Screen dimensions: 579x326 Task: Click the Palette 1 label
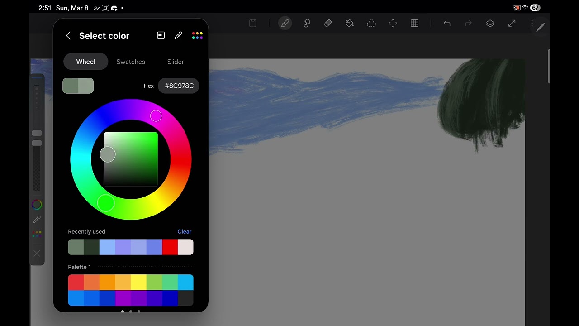tap(79, 267)
